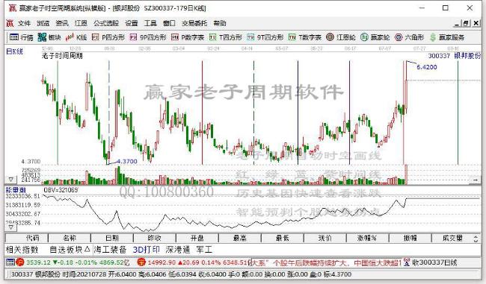
Task: Expand the volume panel dropdown triangle
Action: tap(11, 179)
